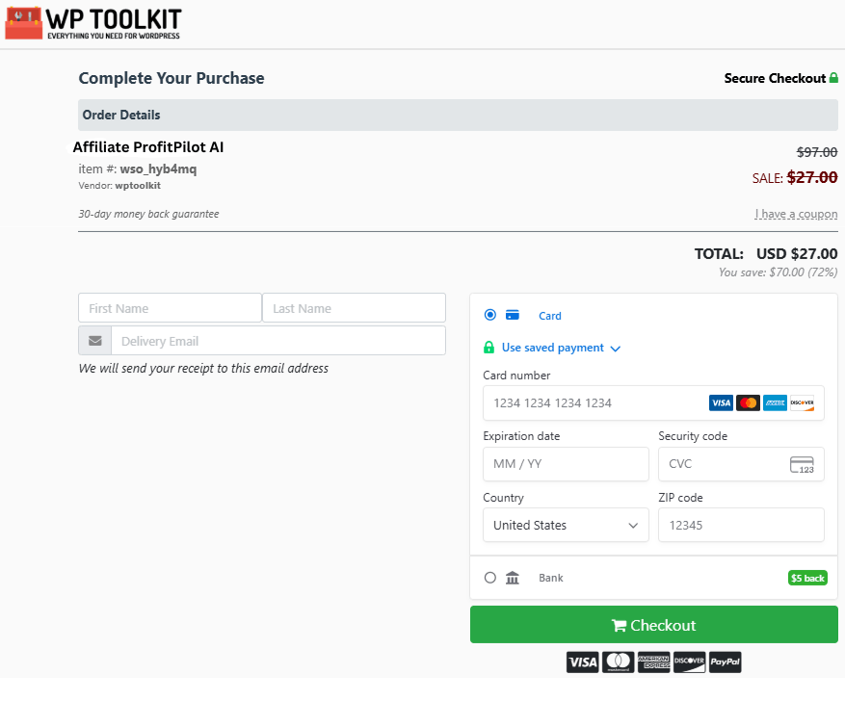Click the green Secure Checkout padlock icon
Viewport: 845px width, 727px height.
coord(833,78)
